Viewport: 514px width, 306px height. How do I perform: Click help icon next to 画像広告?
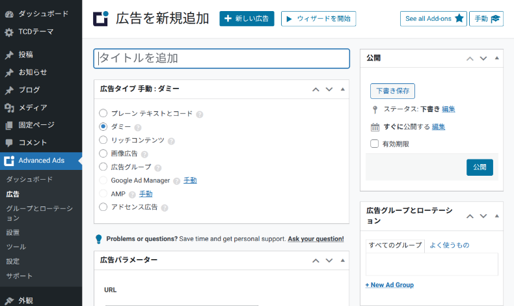coord(144,154)
